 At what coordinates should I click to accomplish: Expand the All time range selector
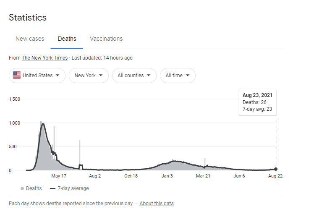click(178, 76)
